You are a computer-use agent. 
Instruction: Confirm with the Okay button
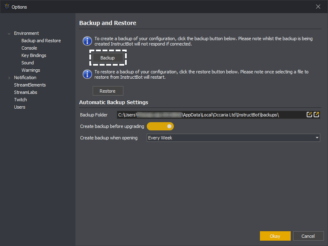click(x=275, y=236)
